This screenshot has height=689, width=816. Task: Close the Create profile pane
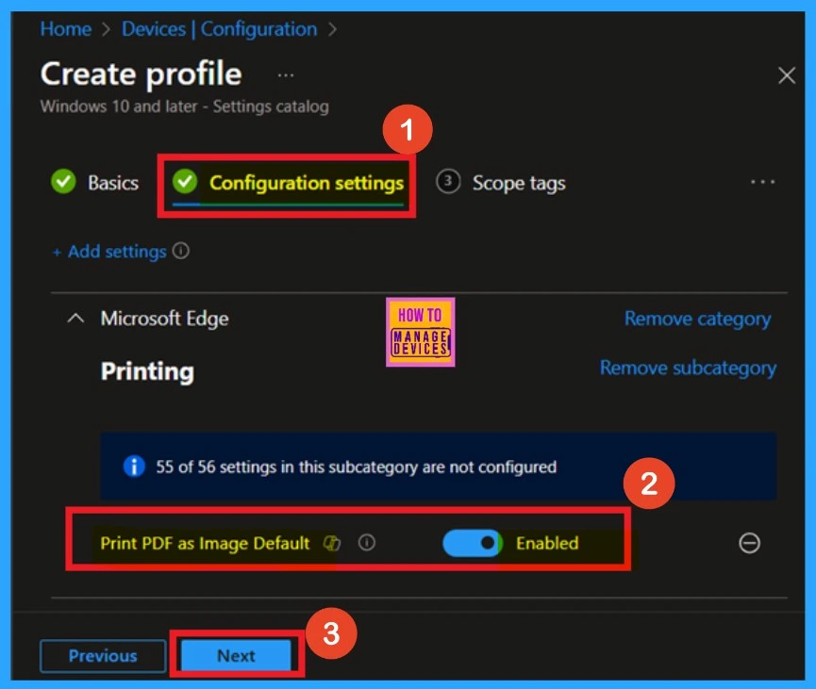[x=787, y=75]
